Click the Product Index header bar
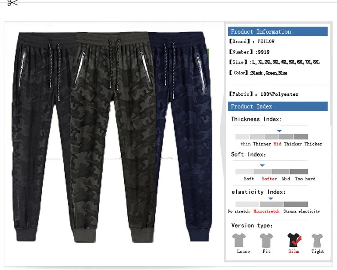 pos(278,106)
